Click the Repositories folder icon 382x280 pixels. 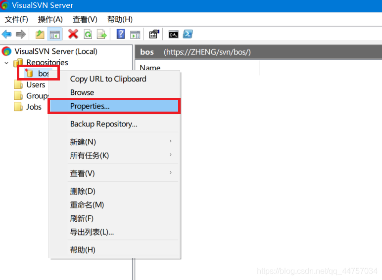coord(18,62)
